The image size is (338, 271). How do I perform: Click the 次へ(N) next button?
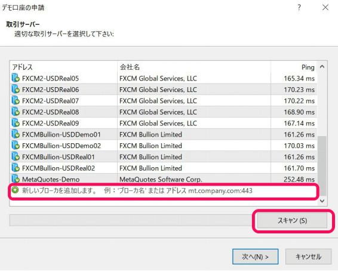pyautogui.click(x=255, y=257)
